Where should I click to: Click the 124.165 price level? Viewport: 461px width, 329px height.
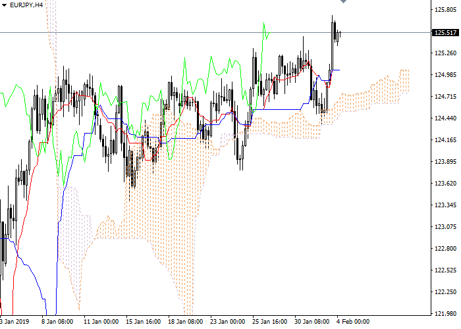(445, 139)
